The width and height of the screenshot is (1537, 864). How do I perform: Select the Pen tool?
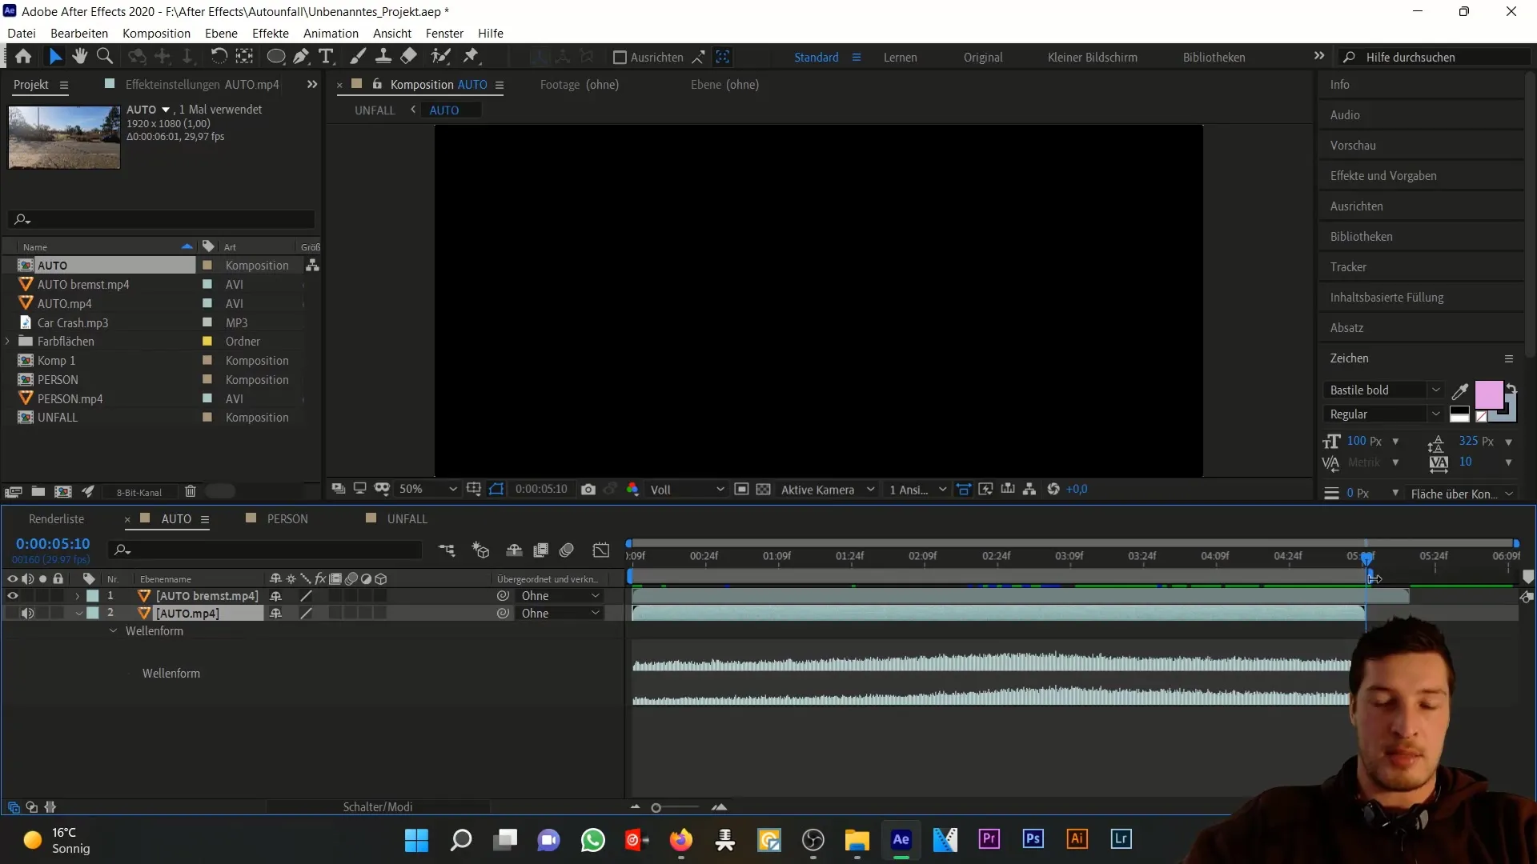301,57
